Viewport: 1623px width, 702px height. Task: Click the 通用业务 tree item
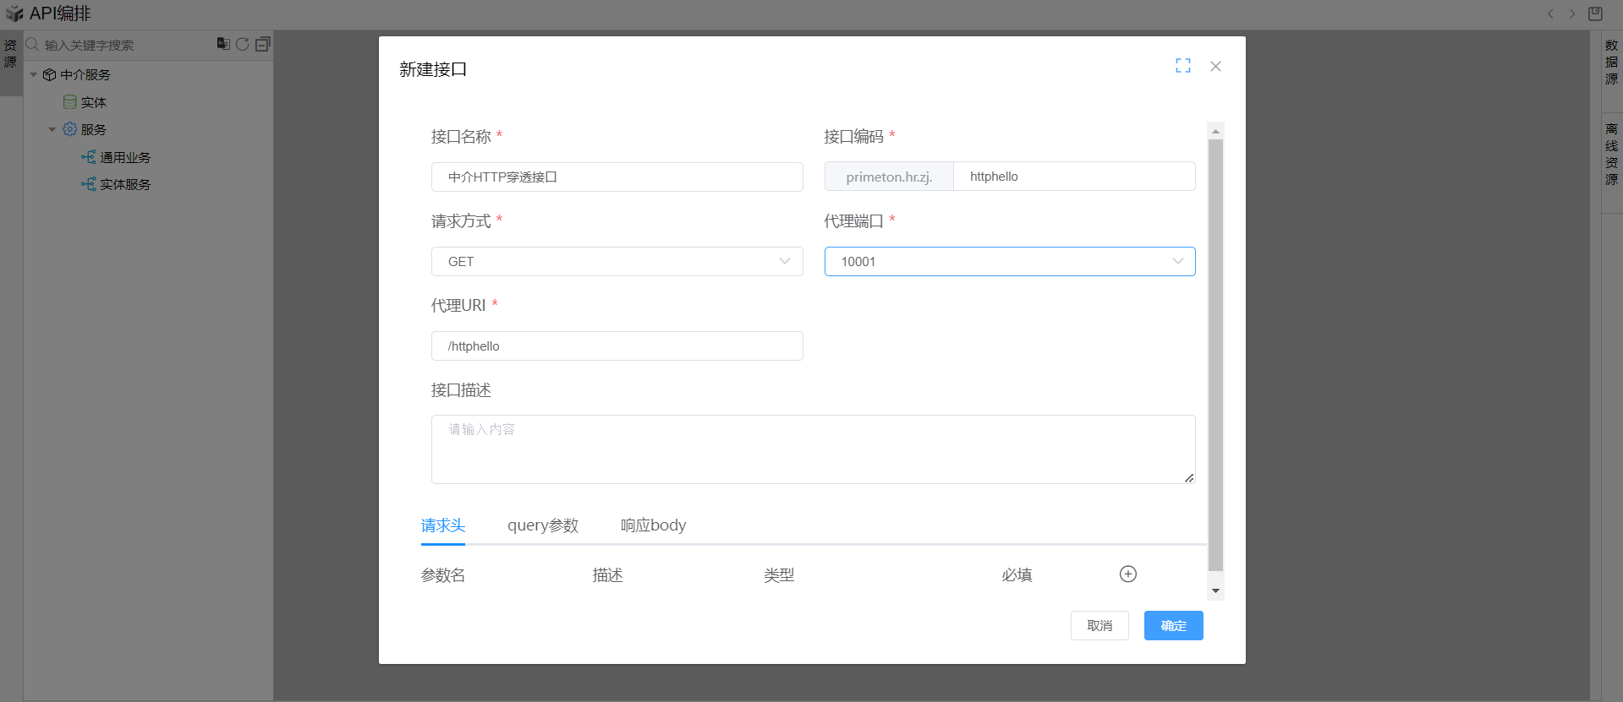[x=124, y=158]
